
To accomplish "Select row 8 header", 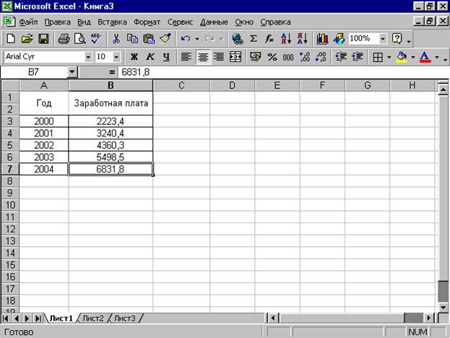I will (10, 181).
